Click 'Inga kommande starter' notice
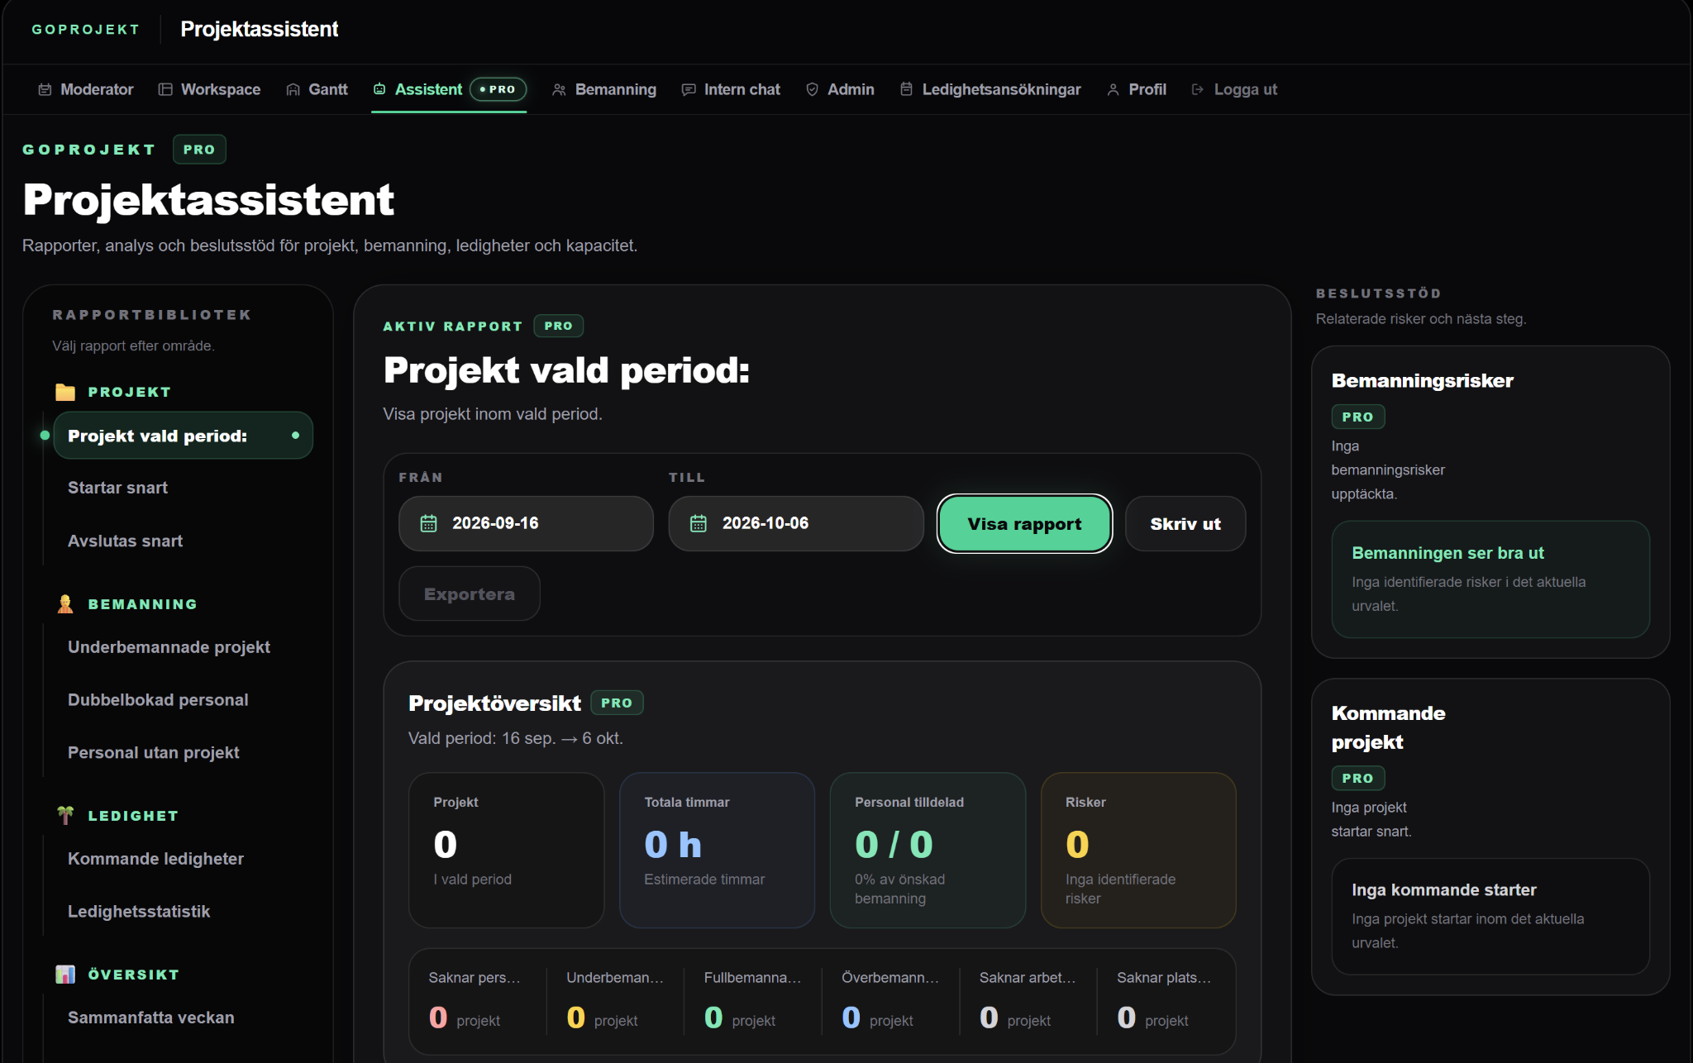This screenshot has height=1063, width=1693. (1490, 916)
